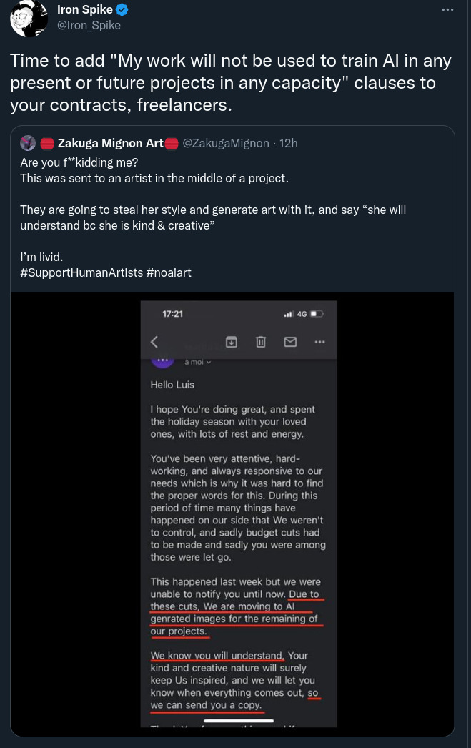Open the tweet's more options menu
Screen dimensions: 471x748
(448, 10)
